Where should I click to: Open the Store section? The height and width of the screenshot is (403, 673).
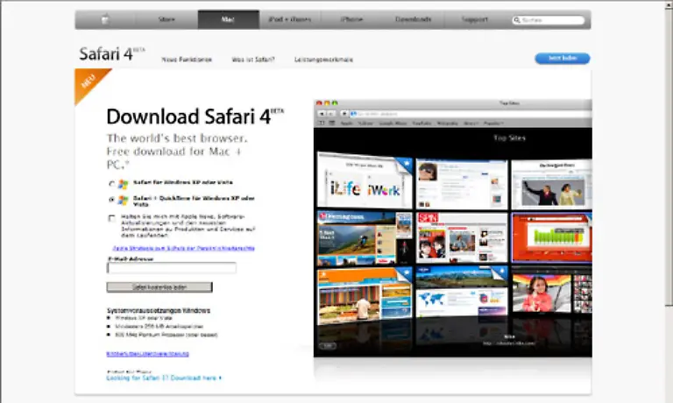(166, 19)
